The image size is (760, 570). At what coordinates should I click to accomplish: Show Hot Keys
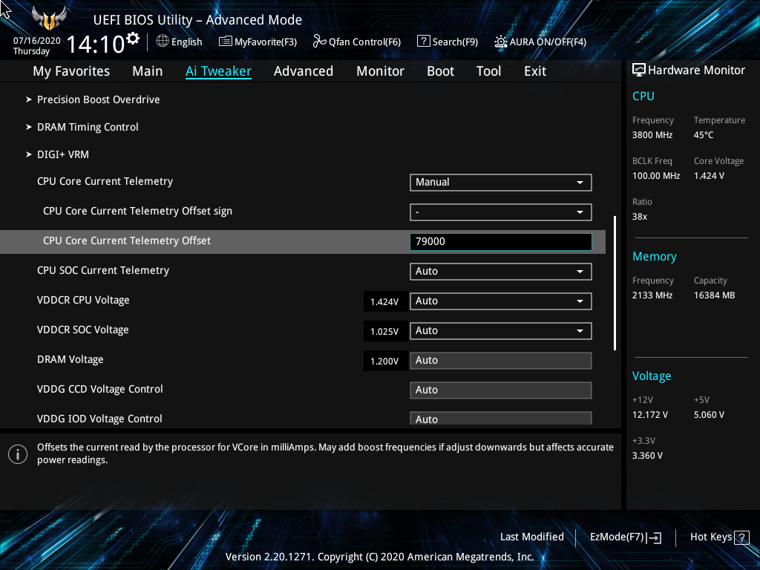click(x=719, y=537)
